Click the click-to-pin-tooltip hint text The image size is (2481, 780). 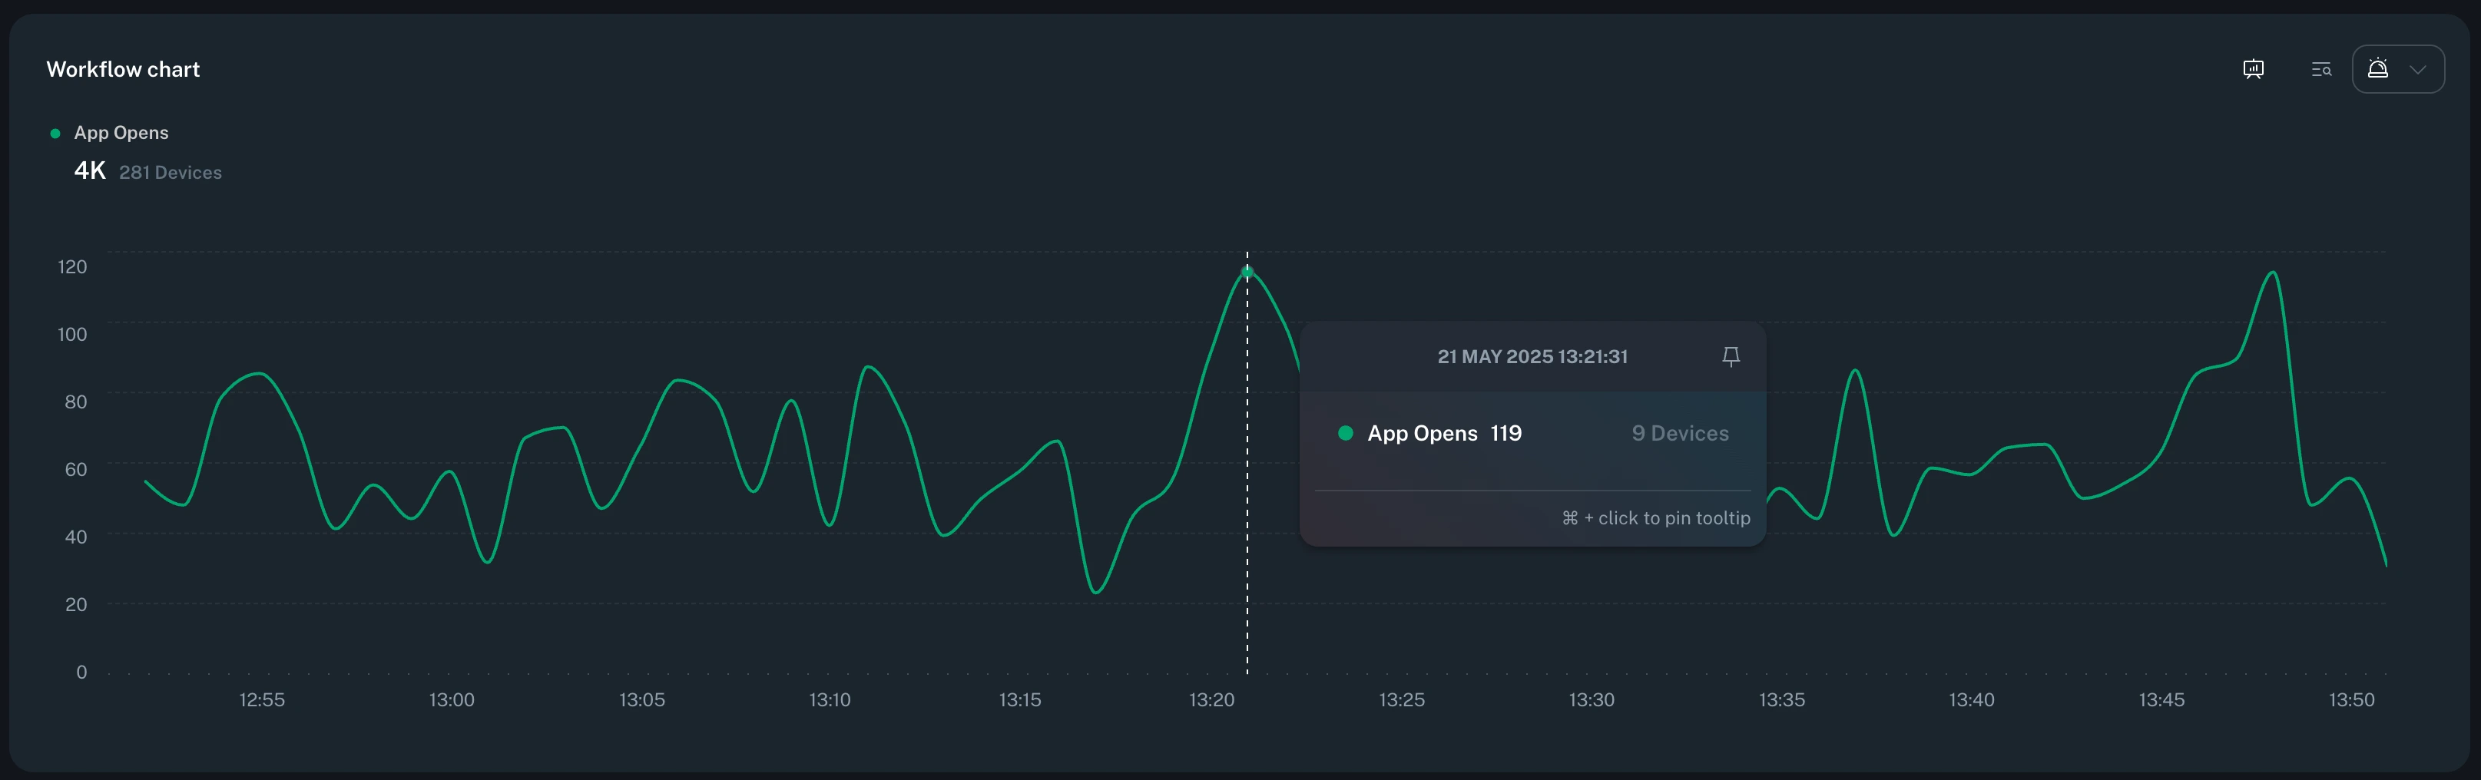(x=1655, y=517)
